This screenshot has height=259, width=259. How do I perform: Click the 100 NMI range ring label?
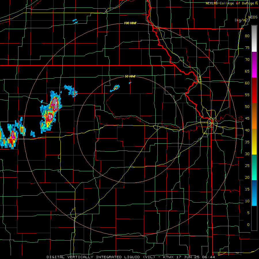[130, 23]
